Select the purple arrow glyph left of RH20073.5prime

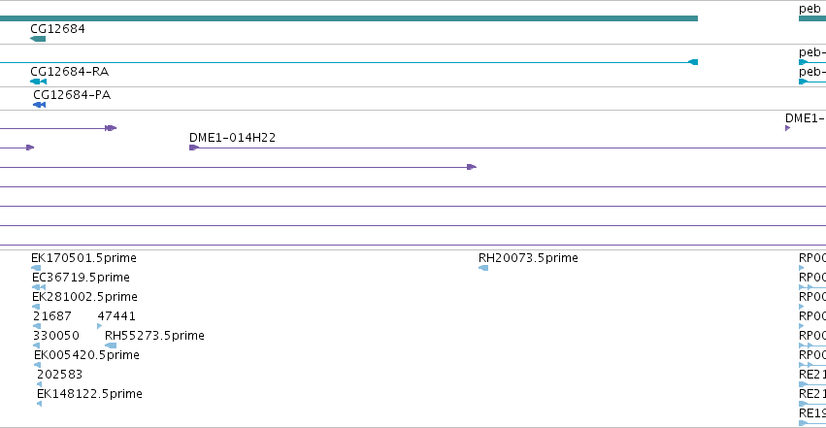[x=472, y=167]
